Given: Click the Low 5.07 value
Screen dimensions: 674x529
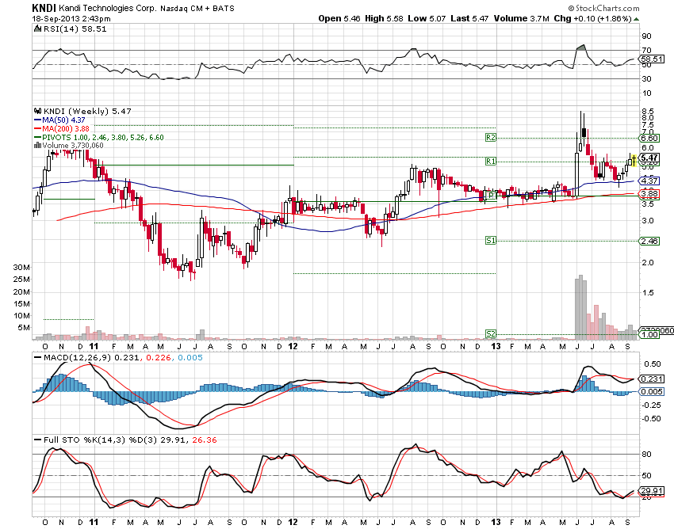Looking at the screenshot, I should click(427, 18).
